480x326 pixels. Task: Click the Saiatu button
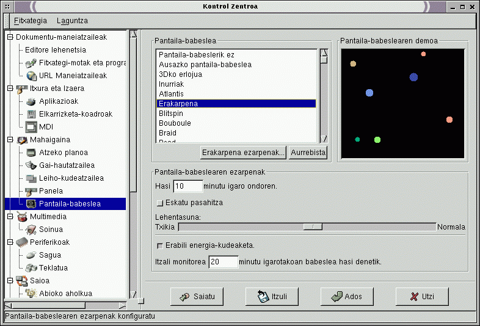[193, 297]
